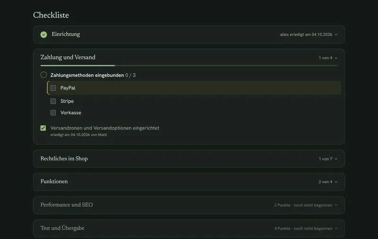Expand Rechtliches im Shop chevron
This screenshot has width=378, height=239.
click(x=336, y=159)
